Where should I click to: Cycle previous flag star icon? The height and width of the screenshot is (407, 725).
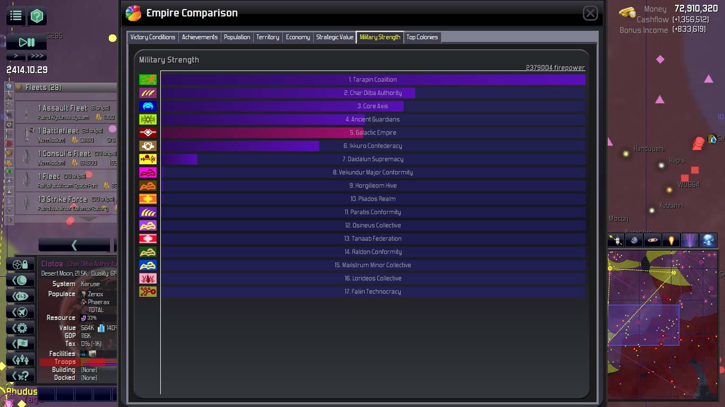pyautogui.click(x=21, y=344)
